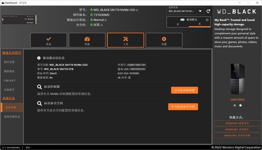The image size is (262, 150).
Task: Open 固件更新 firmware update page
Action: 9,62
